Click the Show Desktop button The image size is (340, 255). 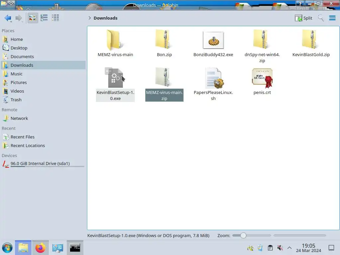click(331, 248)
